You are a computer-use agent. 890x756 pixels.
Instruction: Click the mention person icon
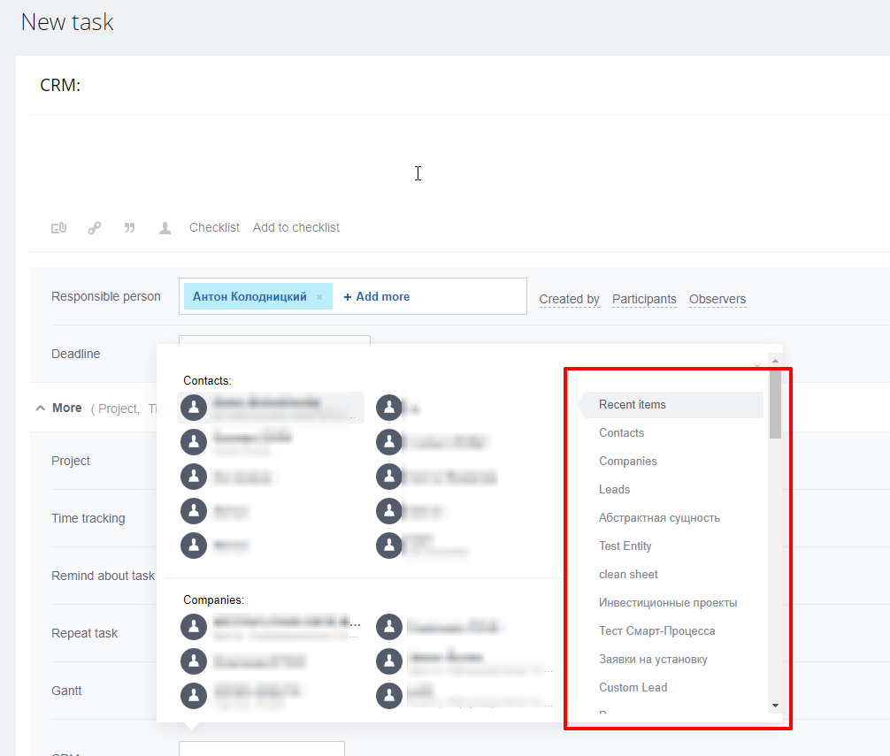[165, 228]
